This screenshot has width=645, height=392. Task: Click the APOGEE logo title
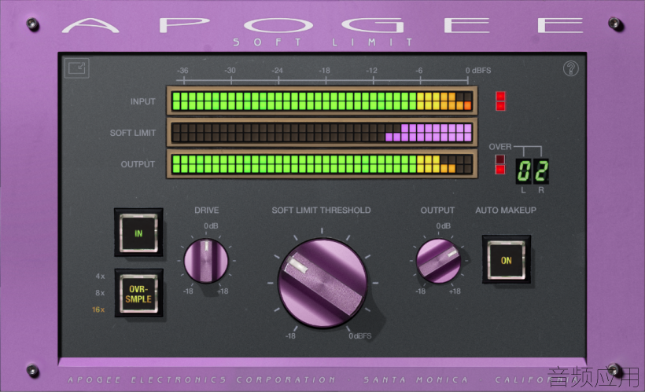tap(322, 25)
